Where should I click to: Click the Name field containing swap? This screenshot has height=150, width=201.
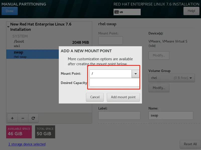tap(171, 115)
